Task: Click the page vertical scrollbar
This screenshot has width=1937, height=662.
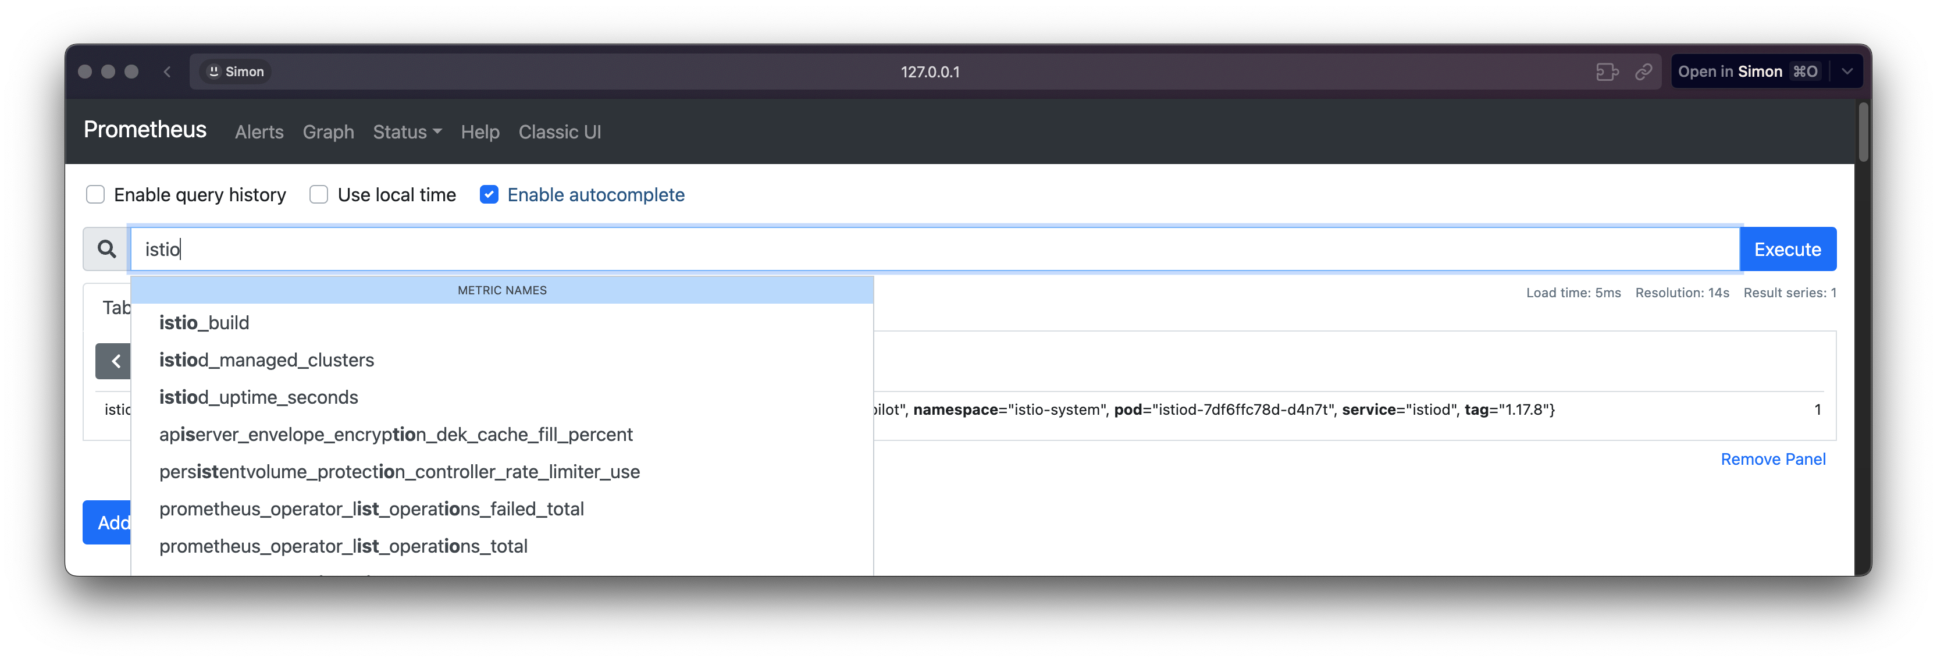Action: pos(1863,133)
